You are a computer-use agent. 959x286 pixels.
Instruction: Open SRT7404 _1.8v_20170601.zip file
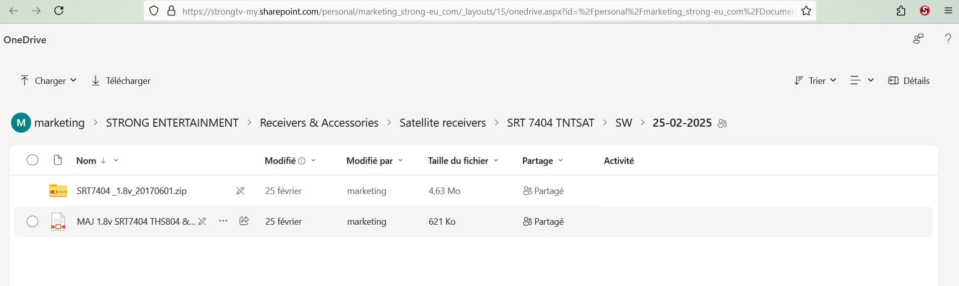point(132,190)
